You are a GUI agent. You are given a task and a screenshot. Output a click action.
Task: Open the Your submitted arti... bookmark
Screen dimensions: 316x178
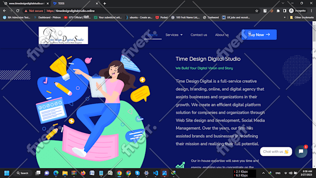(x=108, y=18)
